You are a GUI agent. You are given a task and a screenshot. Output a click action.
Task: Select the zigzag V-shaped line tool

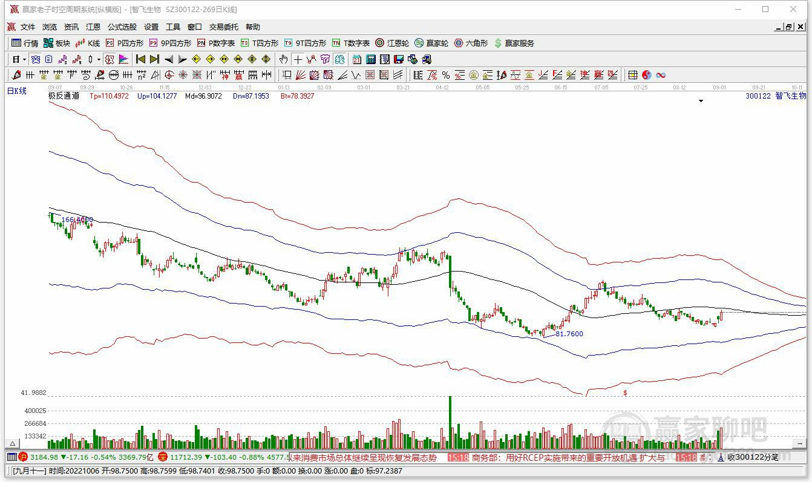pos(356,75)
